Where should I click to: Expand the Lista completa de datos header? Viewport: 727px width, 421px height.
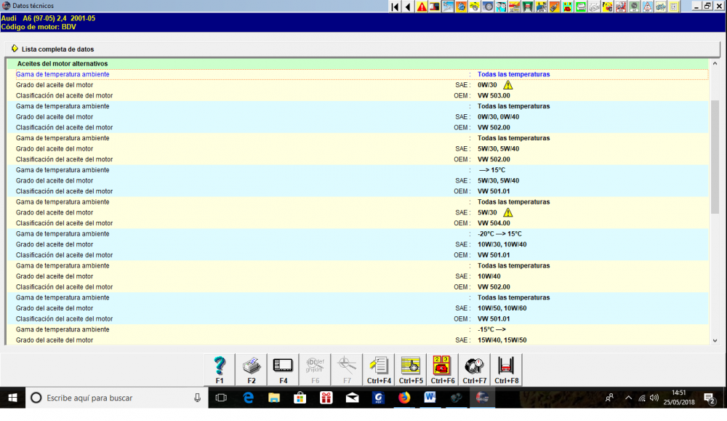click(x=363, y=49)
